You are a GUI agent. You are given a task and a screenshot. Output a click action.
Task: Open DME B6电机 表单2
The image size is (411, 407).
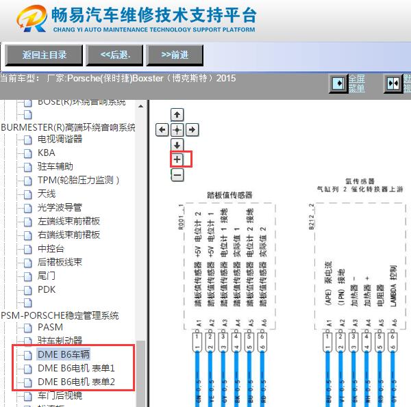(76, 382)
